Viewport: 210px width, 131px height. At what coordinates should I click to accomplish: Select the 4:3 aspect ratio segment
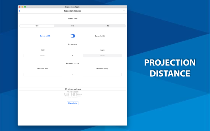(108, 26)
